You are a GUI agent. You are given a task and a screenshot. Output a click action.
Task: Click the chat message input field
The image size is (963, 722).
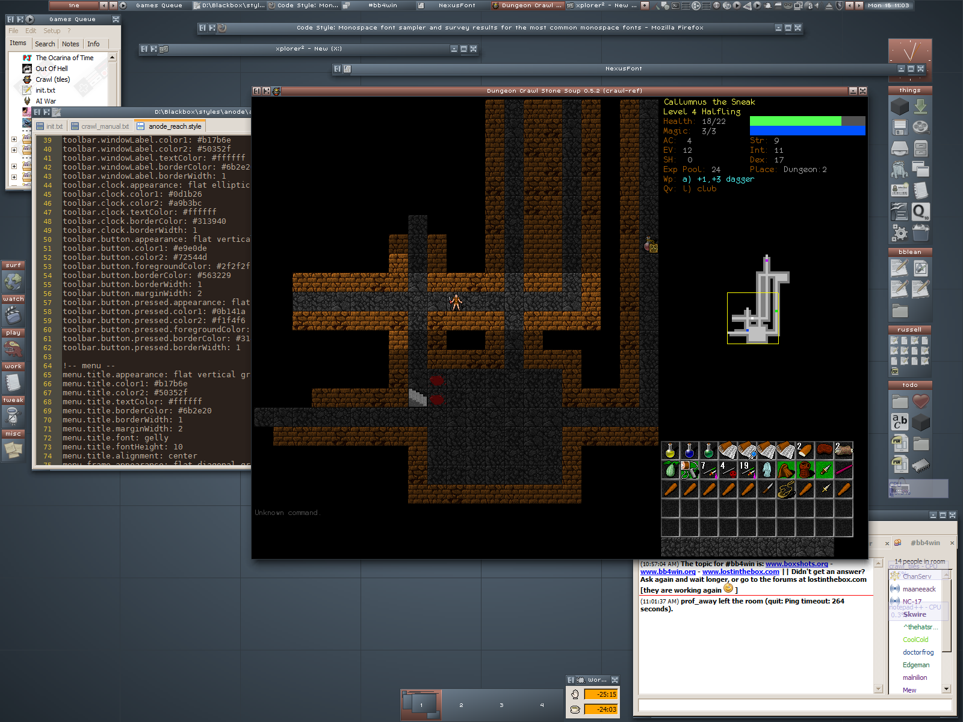coord(794,705)
